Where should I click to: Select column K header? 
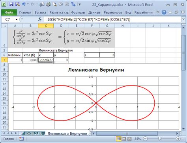pyautogui.click(x=168, y=26)
